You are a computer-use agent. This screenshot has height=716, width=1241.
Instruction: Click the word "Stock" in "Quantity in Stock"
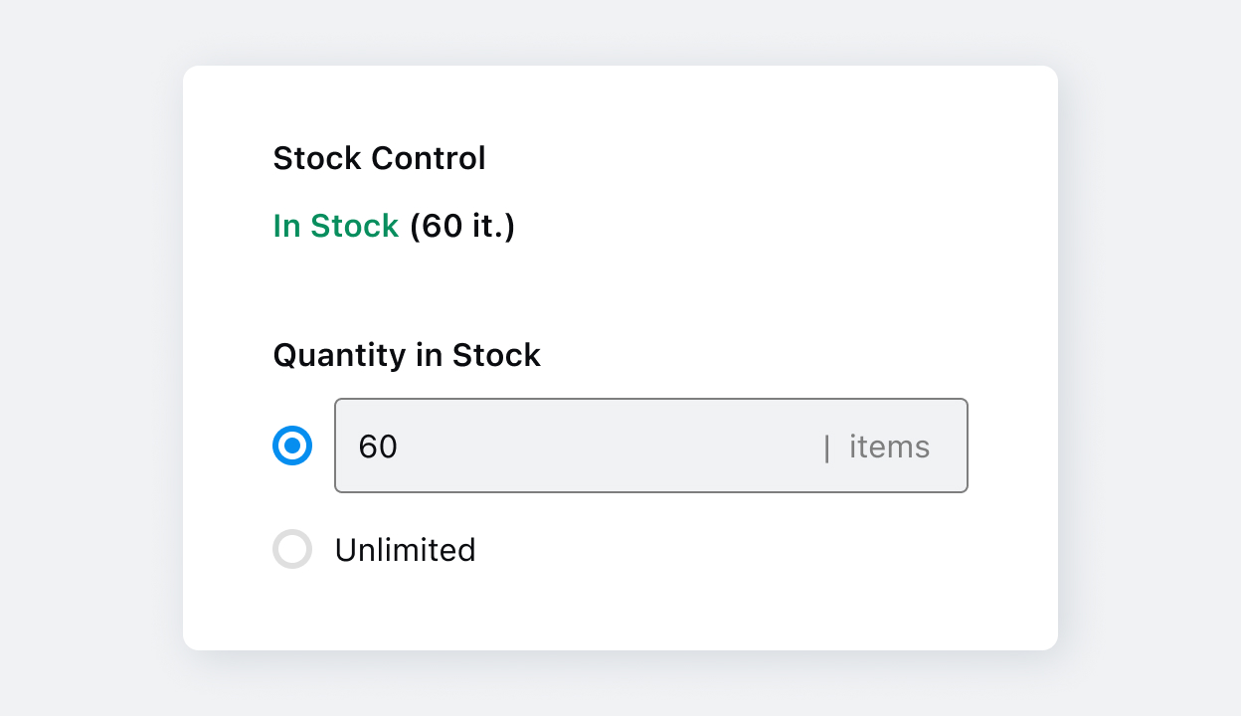496,355
